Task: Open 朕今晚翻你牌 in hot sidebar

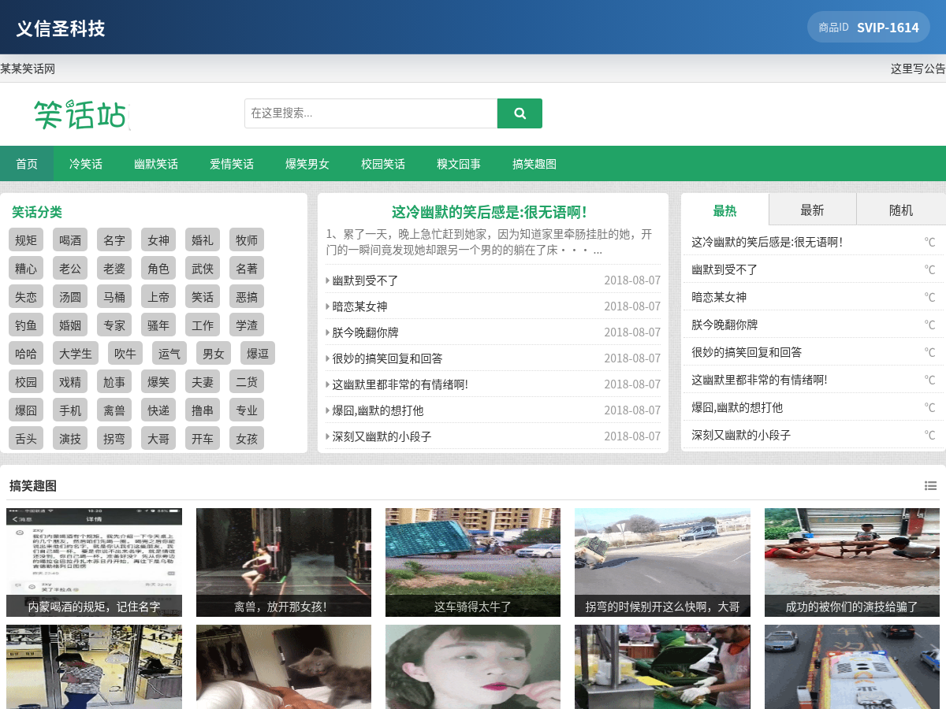Action: (724, 325)
